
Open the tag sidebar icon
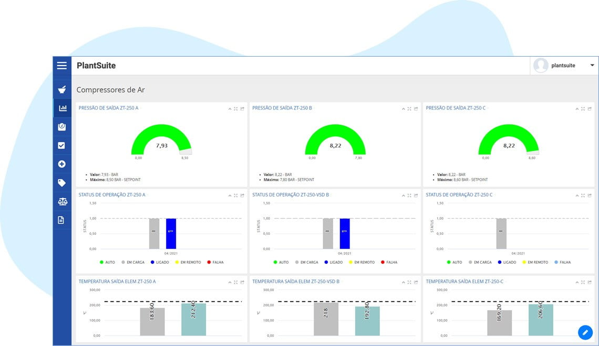[x=61, y=183]
